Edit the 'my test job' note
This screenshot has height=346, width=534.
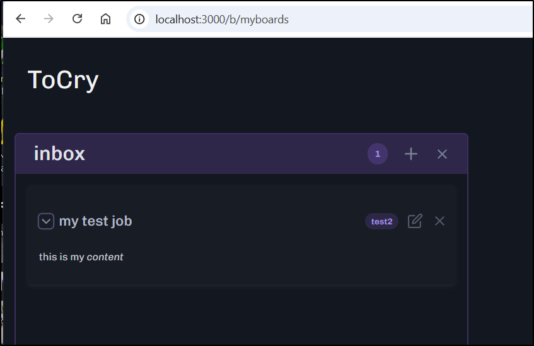415,221
